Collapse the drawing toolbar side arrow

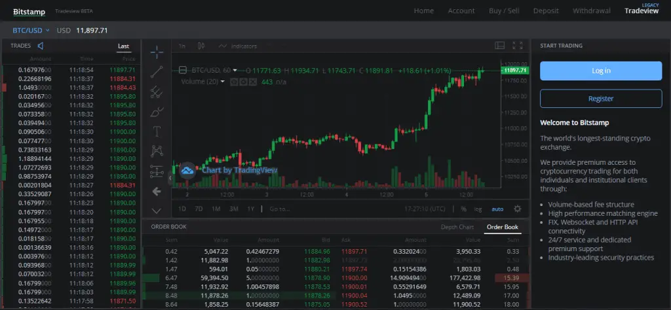coord(170,178)
